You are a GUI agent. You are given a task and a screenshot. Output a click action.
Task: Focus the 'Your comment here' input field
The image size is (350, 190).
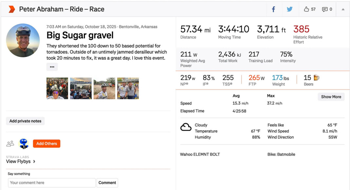click(x=52, y=183)
